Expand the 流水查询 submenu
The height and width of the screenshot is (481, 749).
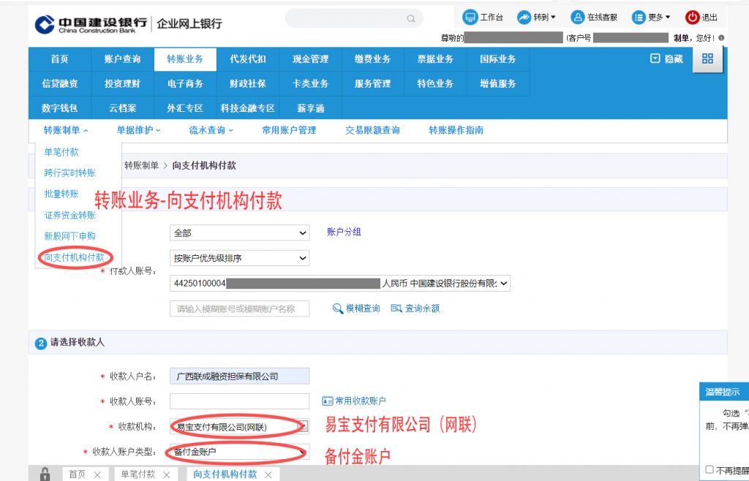pyautogui.click(x=211, y=130)
